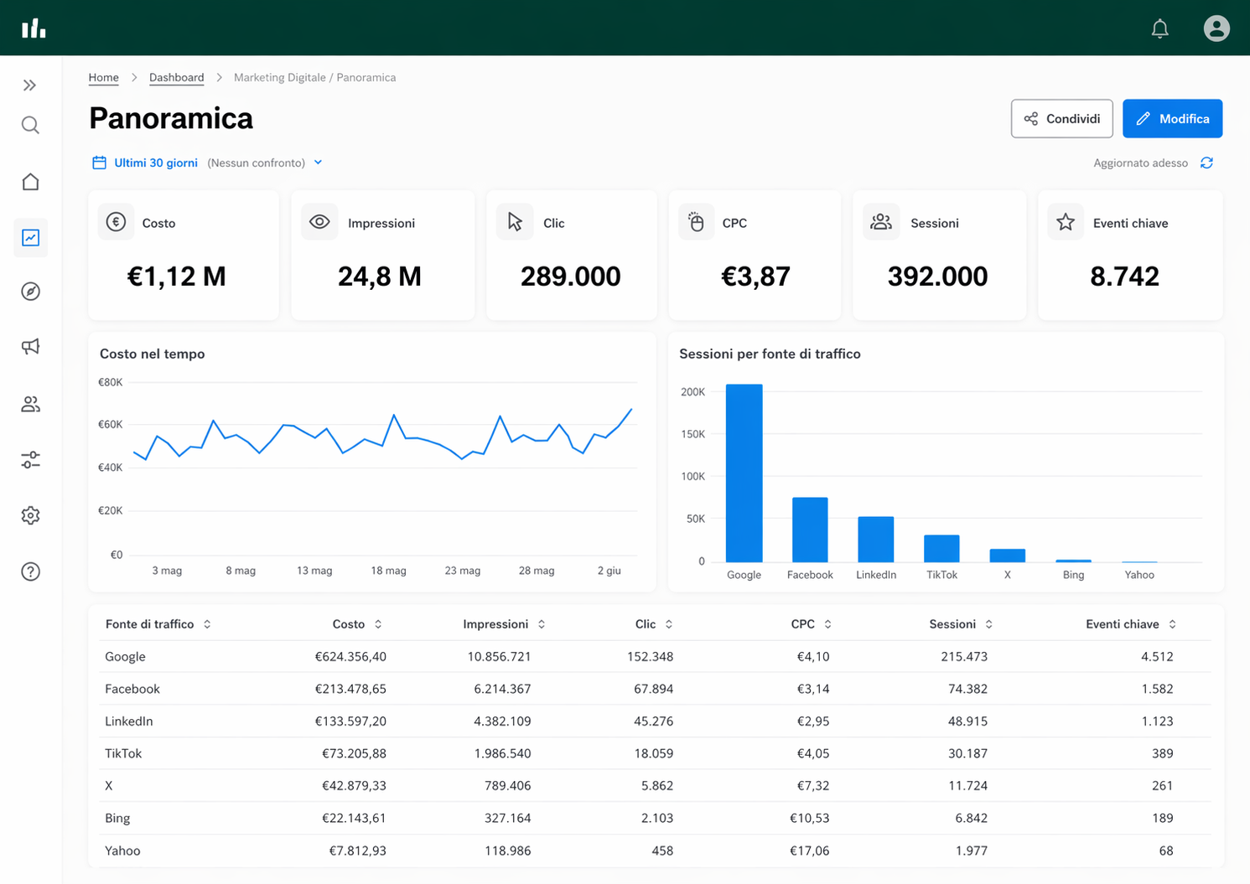Open the compass explore sidebar icon
Viewport: 1250px width, 884px height.
(30, 292)
